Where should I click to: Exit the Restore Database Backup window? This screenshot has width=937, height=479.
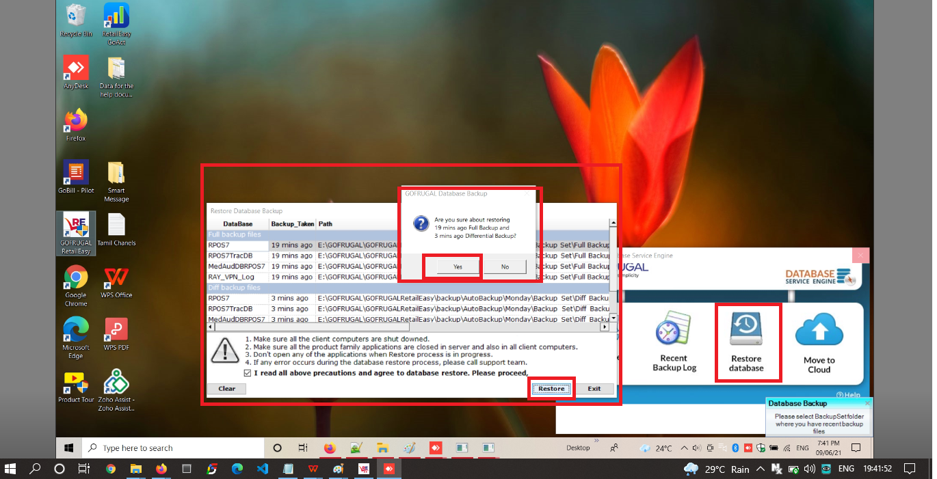(594, 389)
